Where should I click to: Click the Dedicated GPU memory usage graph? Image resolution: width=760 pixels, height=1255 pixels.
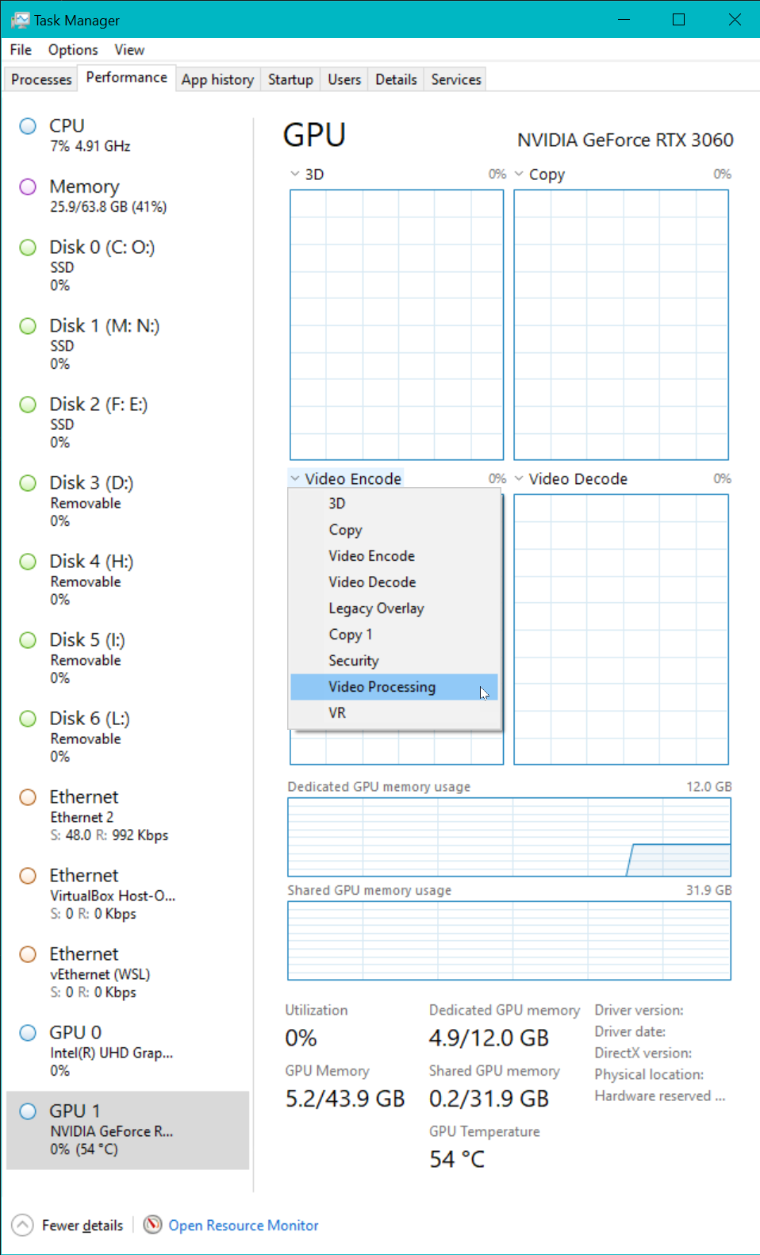[509, 837]
